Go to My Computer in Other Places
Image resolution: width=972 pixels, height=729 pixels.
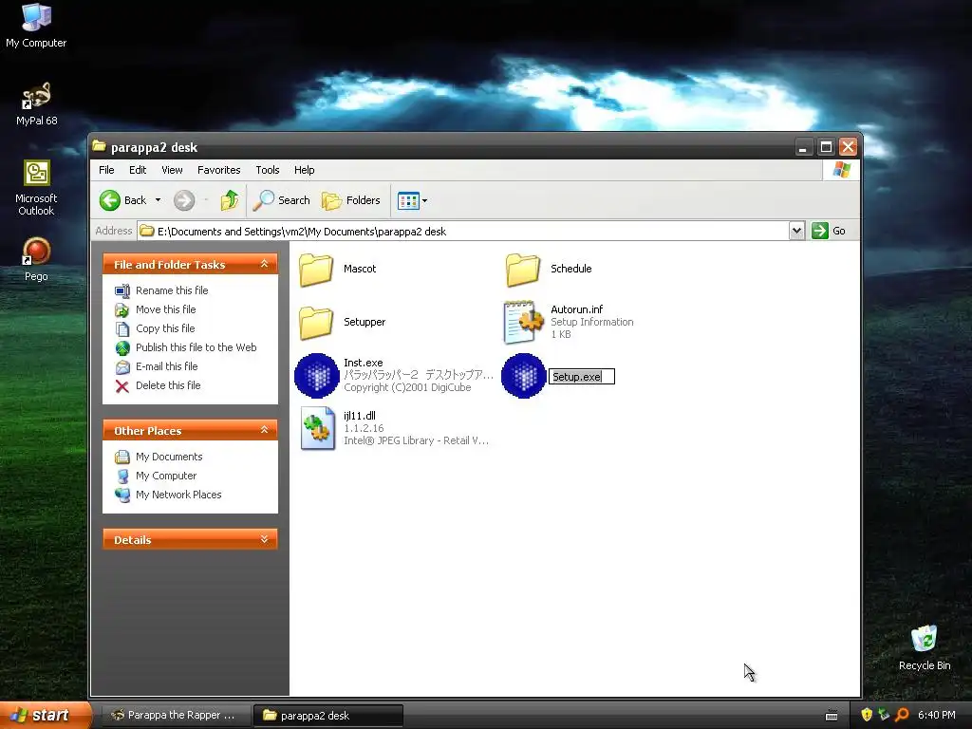(x=156, y=477)
